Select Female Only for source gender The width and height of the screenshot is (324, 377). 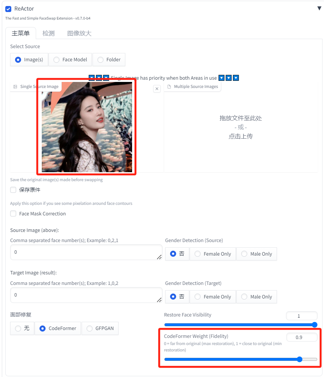point(213,254)
